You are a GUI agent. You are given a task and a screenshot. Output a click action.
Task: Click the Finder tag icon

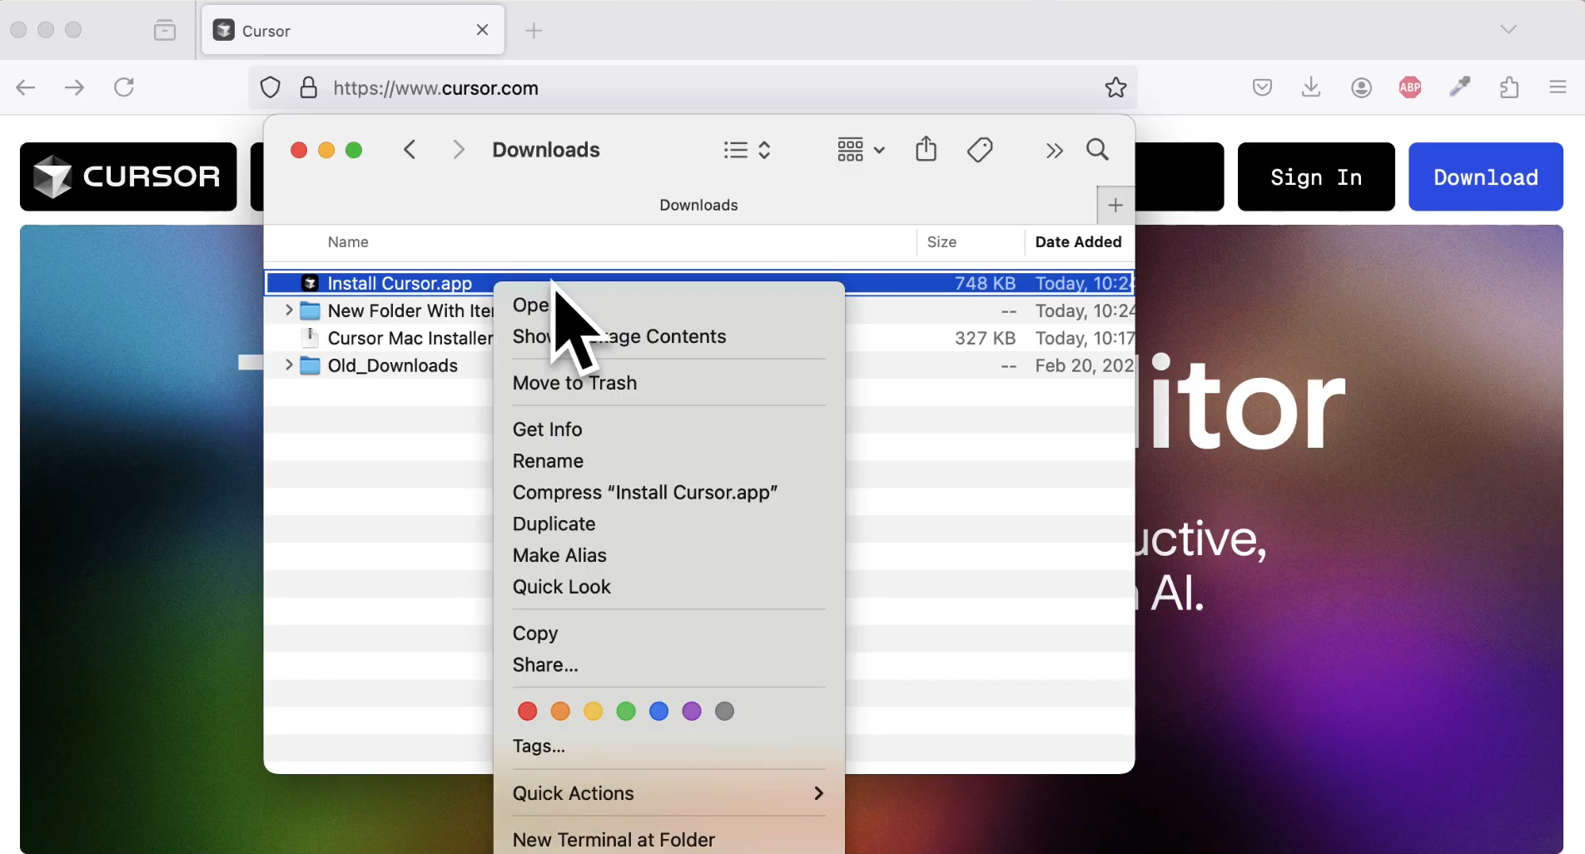click(x=980, y=150)
